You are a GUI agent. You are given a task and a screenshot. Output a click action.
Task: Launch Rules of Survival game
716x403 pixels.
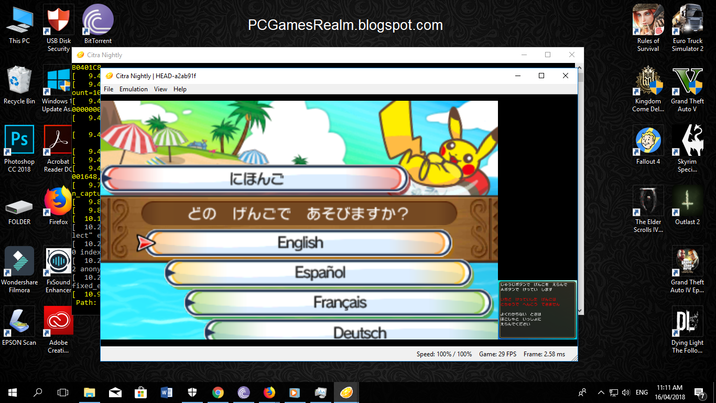[x=648, y=28]
